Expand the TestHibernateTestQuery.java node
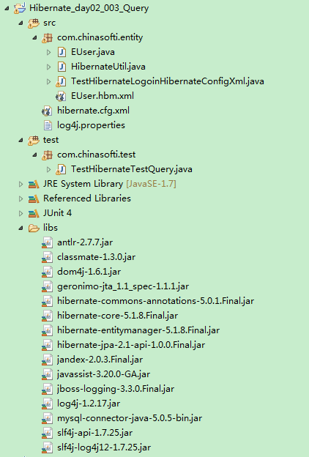The image size is (309, 457). 48,170
